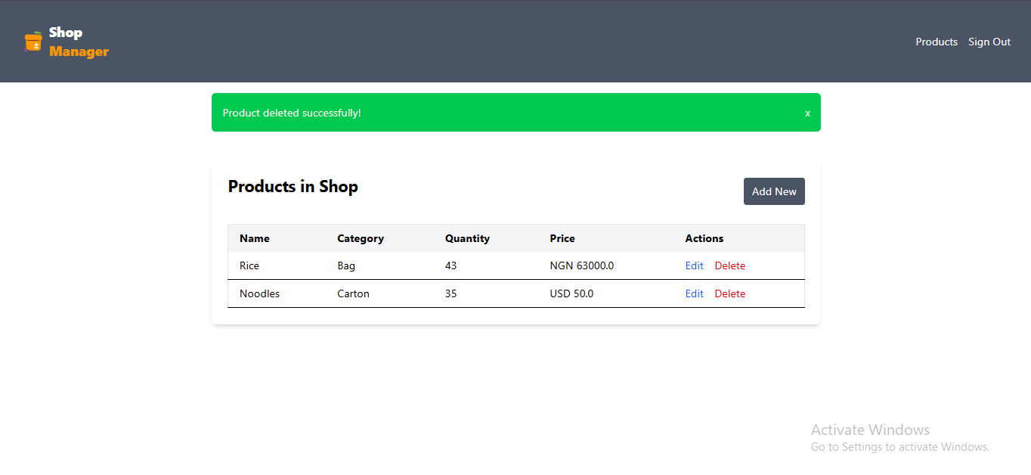Click the Product deleted successfully message
1031x475 pixels.
(x=291, y=113)
